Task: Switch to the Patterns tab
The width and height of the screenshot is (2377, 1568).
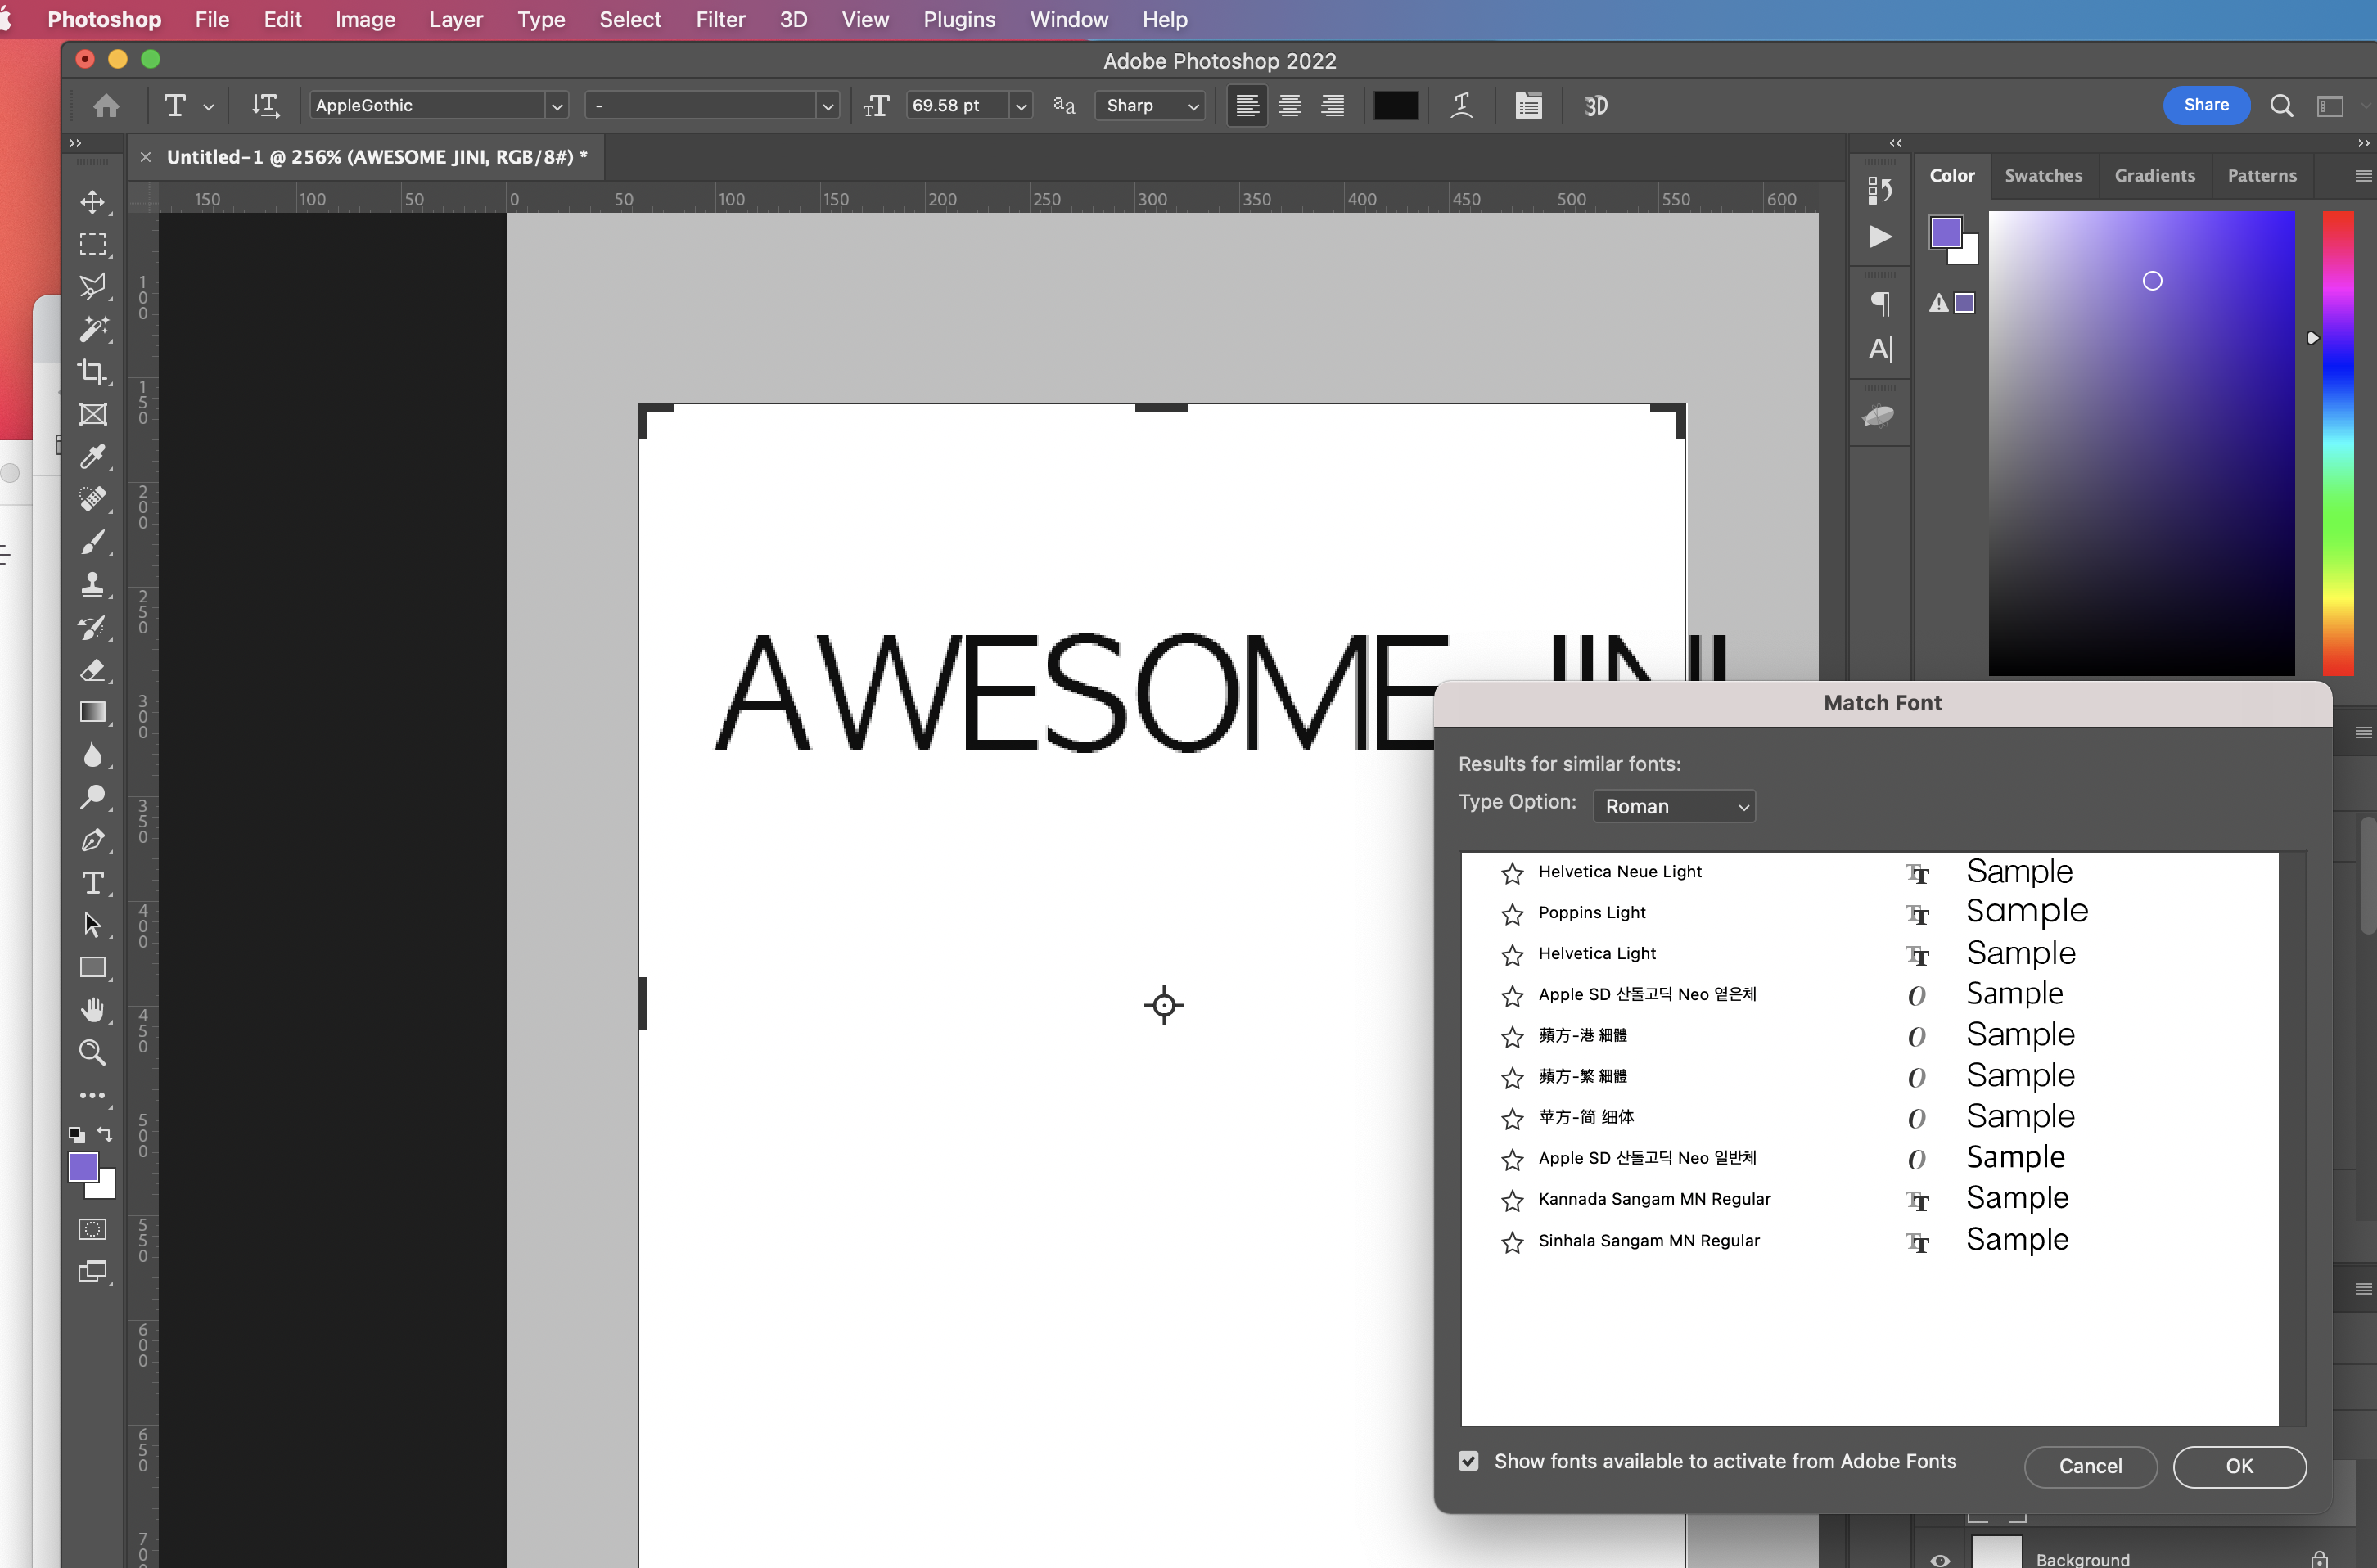Action: (x=2261, y=176)
